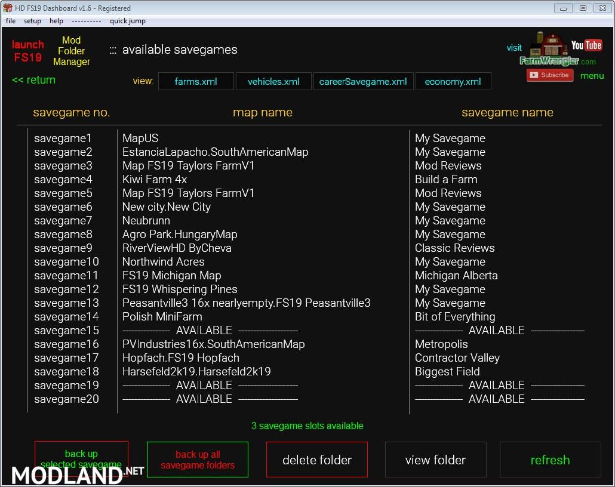The height and width of the screenshot is (487, 615).
Task: Click the YouTube logo icon
Action: (x=586, y=45)
